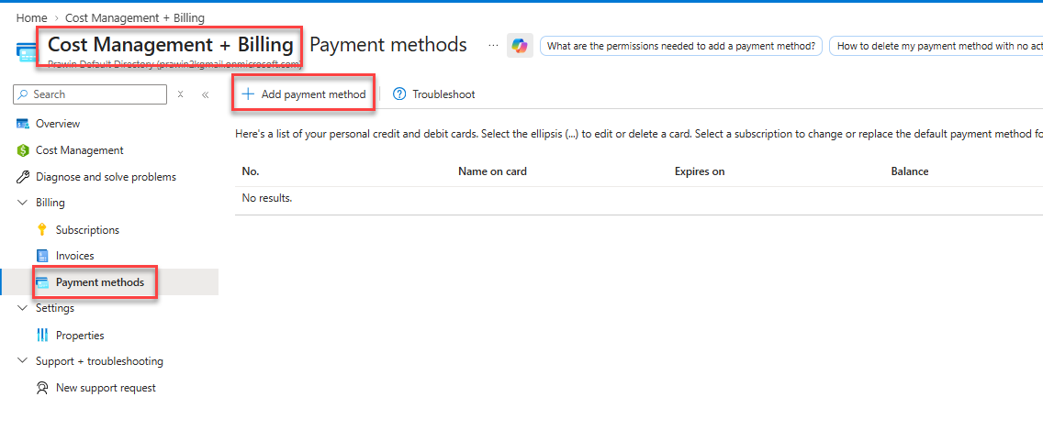Click the Name on card column header
Viewport: 1043px width, 430px height.
(492, 171)
